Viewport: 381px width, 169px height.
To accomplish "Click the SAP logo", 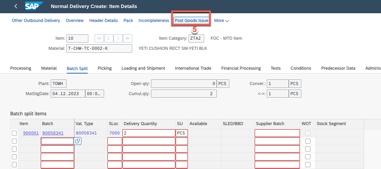I will (x=34, y=6).
